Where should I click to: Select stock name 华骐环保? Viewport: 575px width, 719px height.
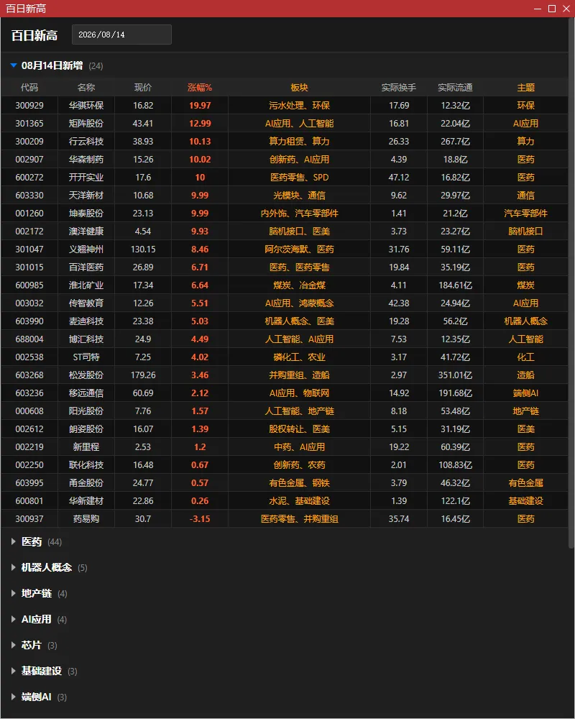(86, 106)
